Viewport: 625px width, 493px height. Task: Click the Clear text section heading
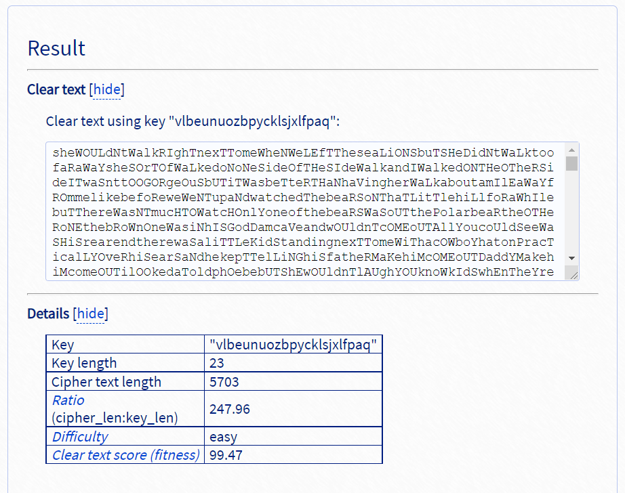tap(56, 89)
